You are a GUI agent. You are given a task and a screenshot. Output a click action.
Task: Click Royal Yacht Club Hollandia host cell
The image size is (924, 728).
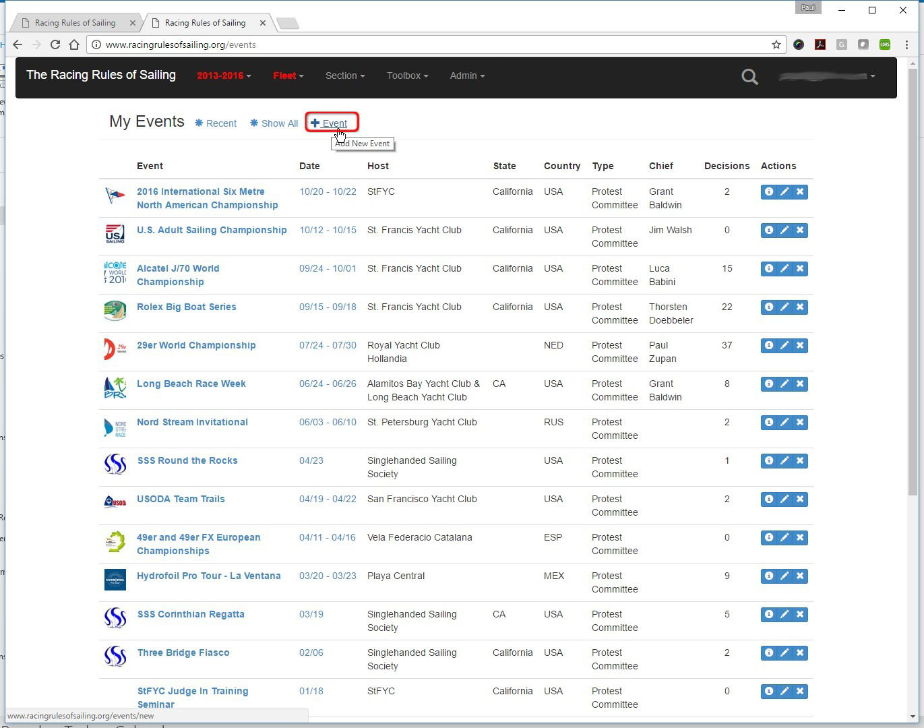click(x=404, y=352)
